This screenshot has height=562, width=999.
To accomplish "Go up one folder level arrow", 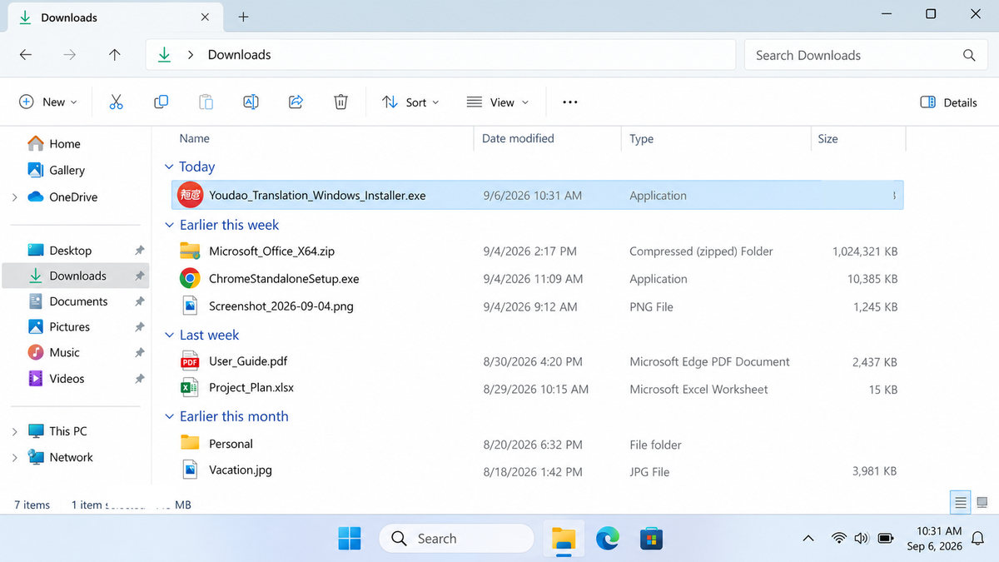I will coord(115,55).
